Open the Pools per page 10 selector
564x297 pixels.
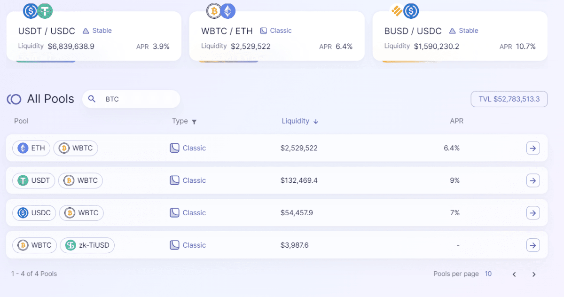point(488,274)
